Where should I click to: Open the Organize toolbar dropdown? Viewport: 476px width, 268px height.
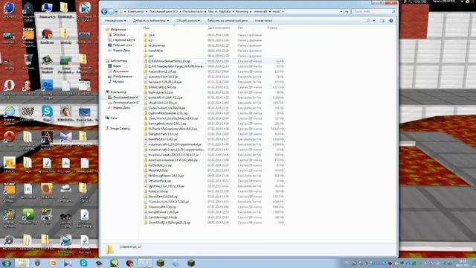[x=115, y=21]
